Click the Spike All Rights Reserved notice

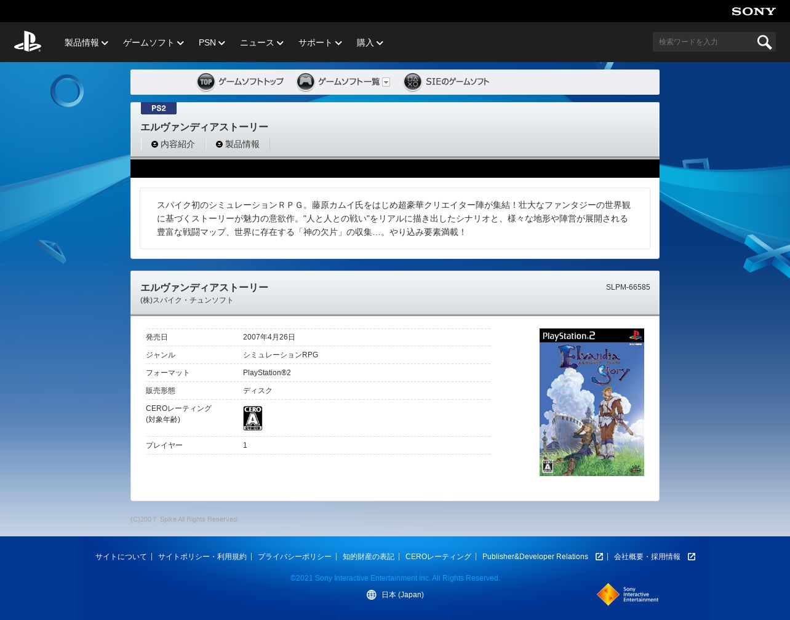pos(185,519)
